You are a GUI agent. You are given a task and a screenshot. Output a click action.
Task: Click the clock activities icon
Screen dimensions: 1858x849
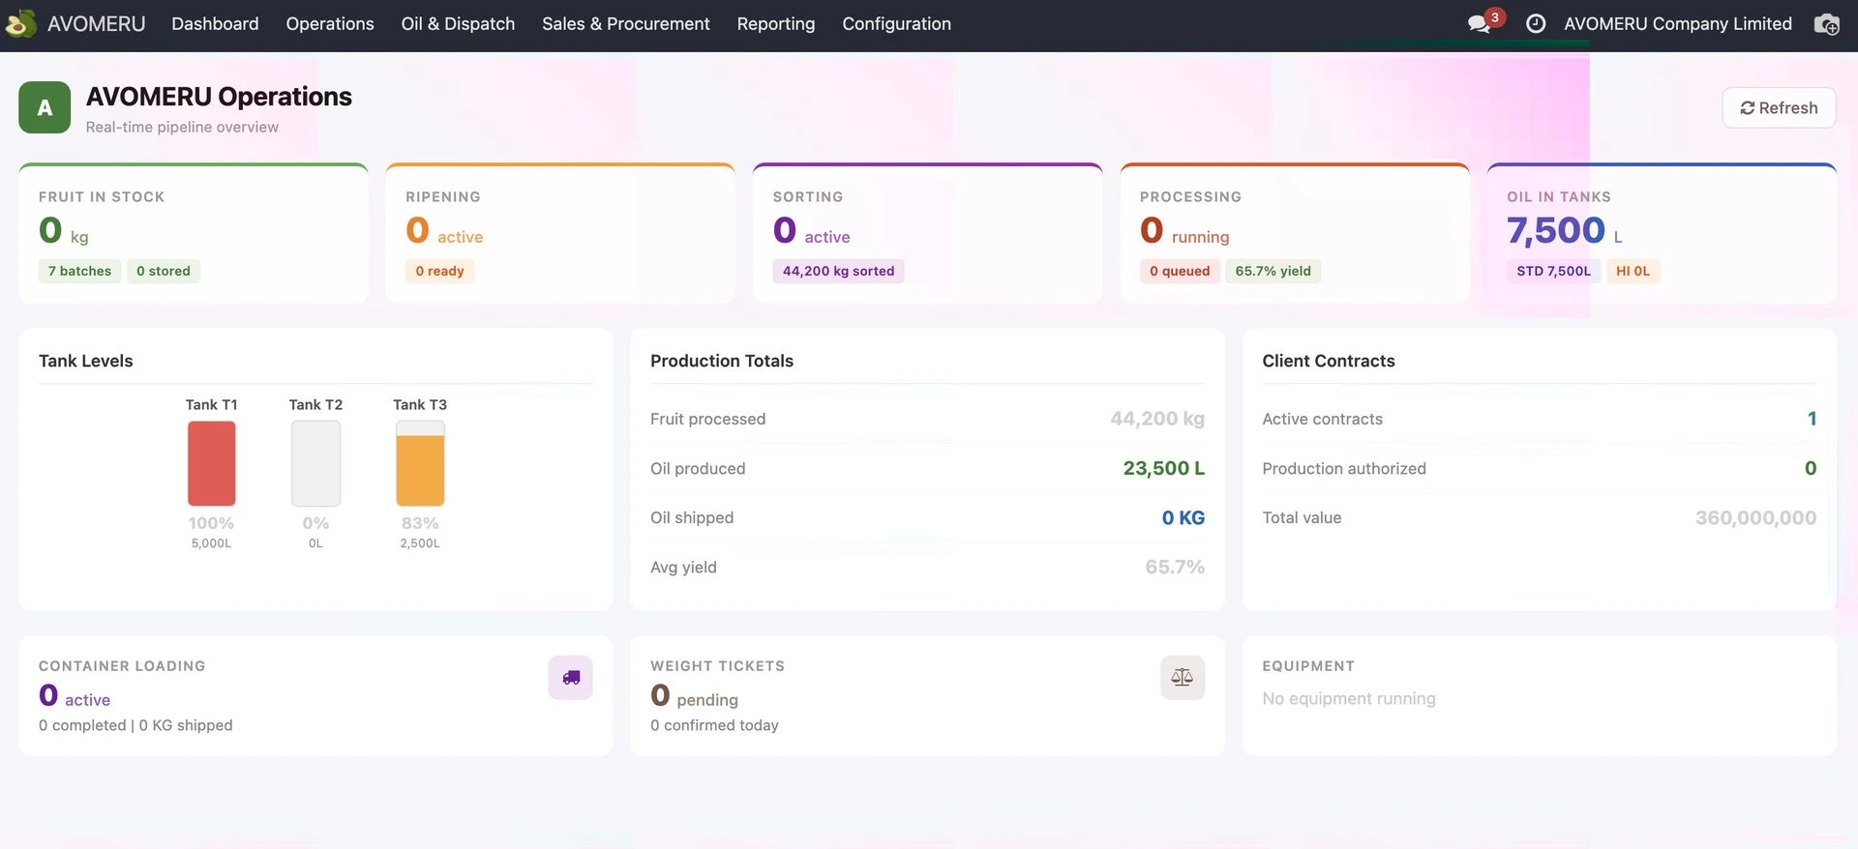click(1536, 23)
